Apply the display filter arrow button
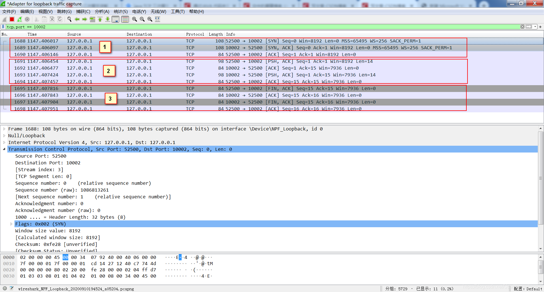This screenshot has height=292, width=544. pos(529,27)
